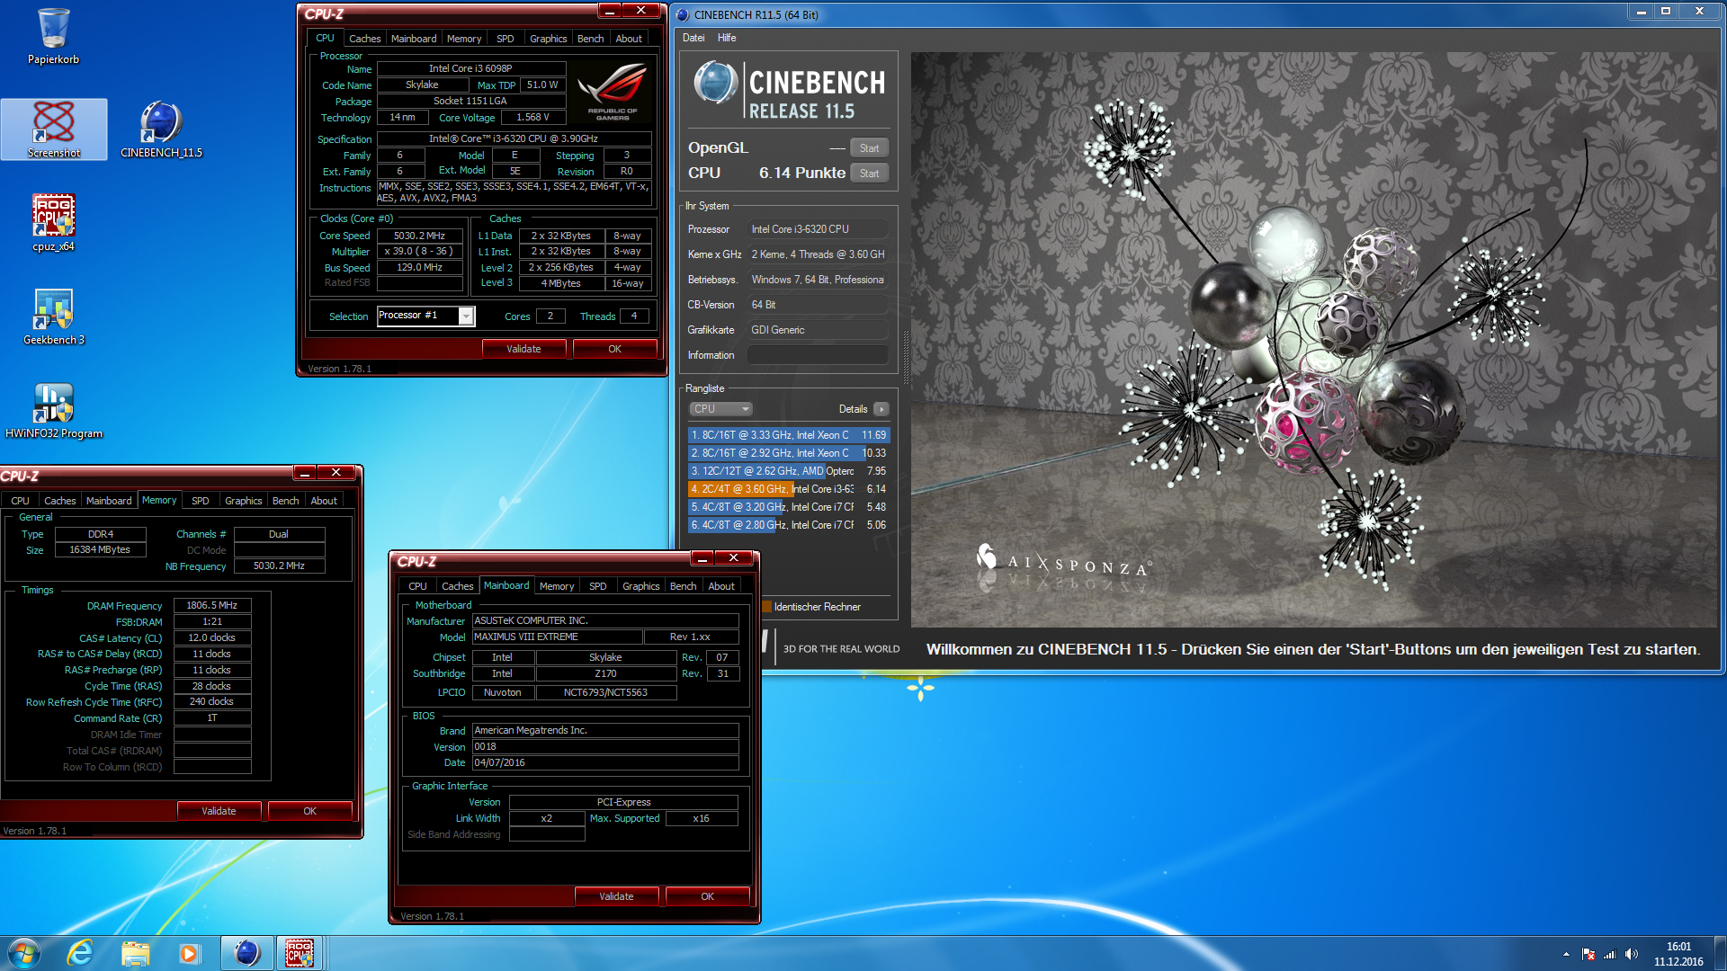Open the Action Center flag icon
Screen dimensions: 1727x971
click(1588, 954)
